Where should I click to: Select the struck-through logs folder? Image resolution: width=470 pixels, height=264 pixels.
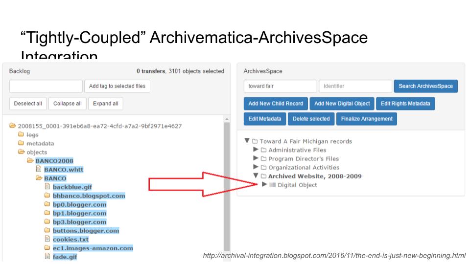coord(32,135)
